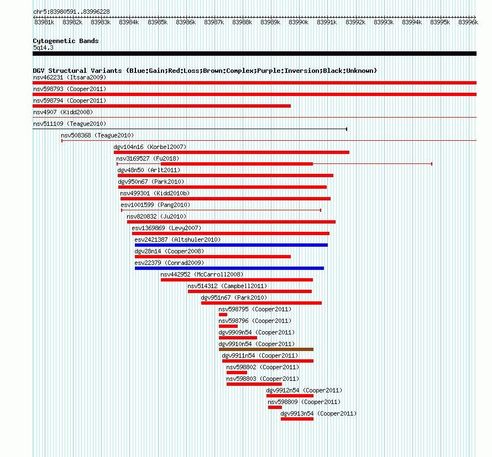
Task: Click nsv598796 (Cooper2011) label
Action: [255, 321]
